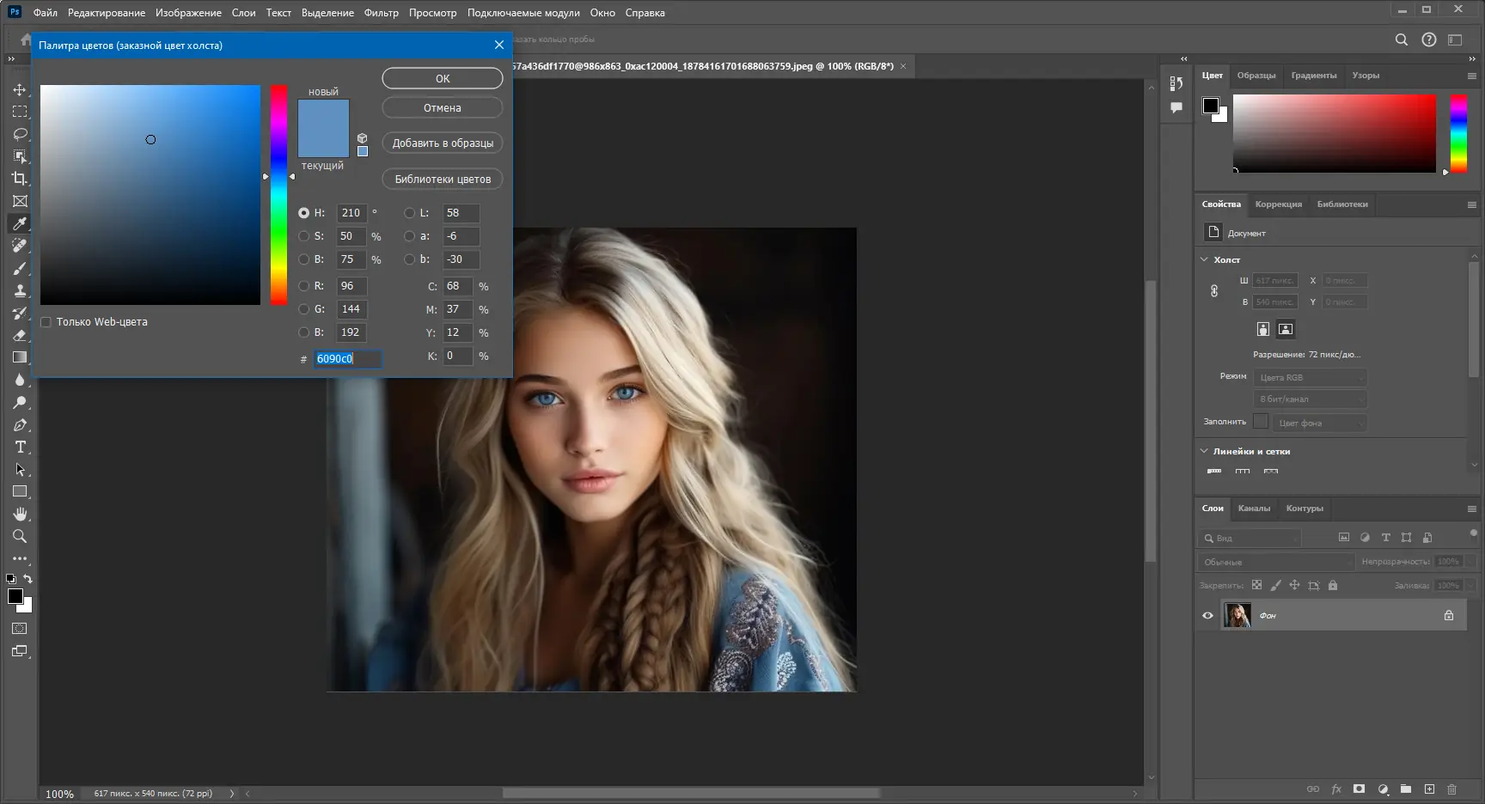Select the Pen tool
Viewport: 1485px width, 804px height.
coord(19,424)
